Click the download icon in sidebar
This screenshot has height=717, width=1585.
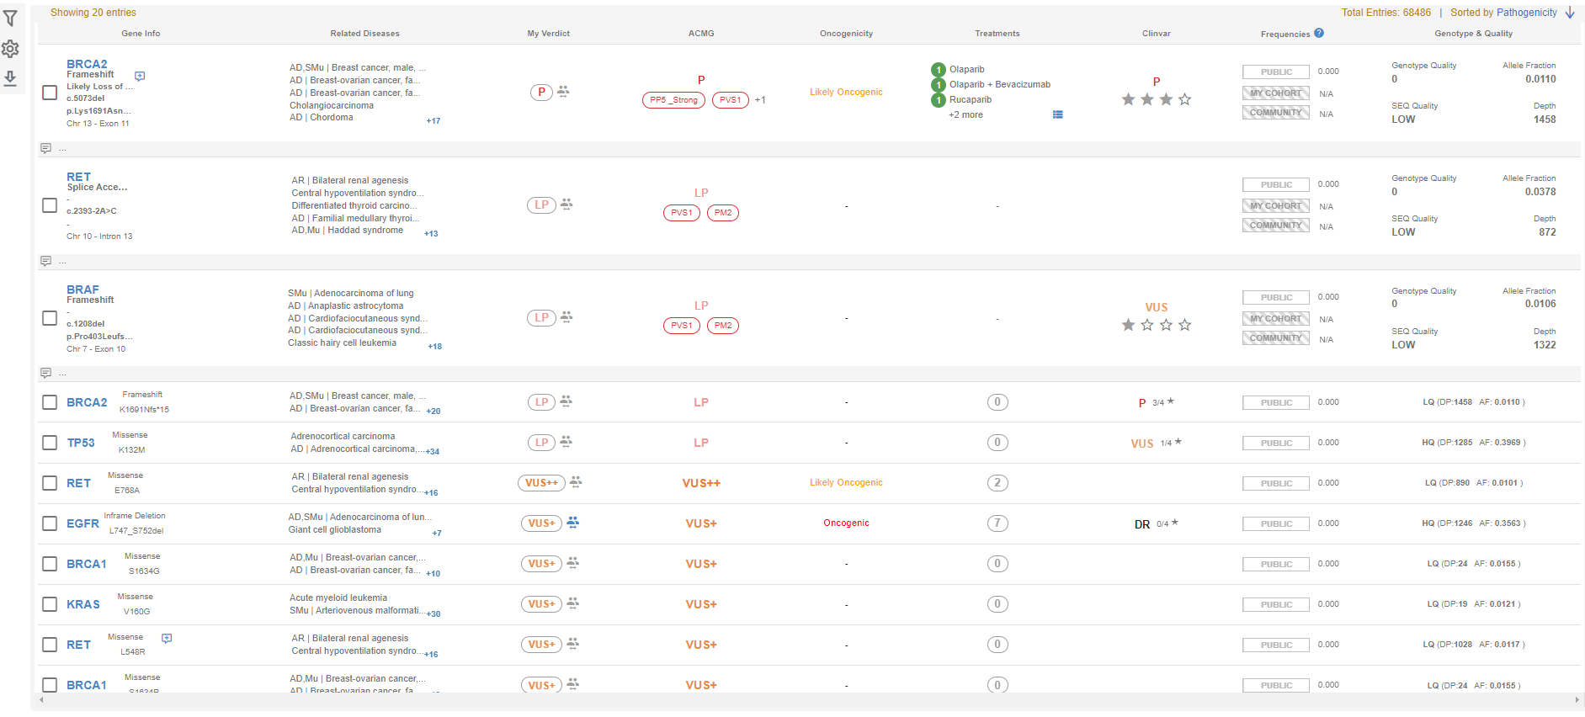[10, 78]
